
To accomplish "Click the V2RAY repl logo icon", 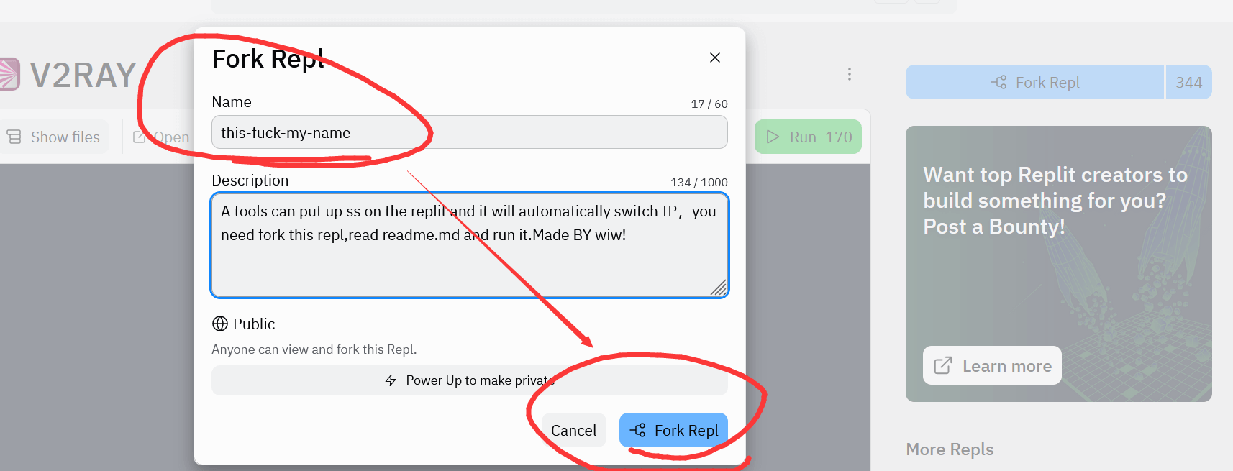I will 9,74.
